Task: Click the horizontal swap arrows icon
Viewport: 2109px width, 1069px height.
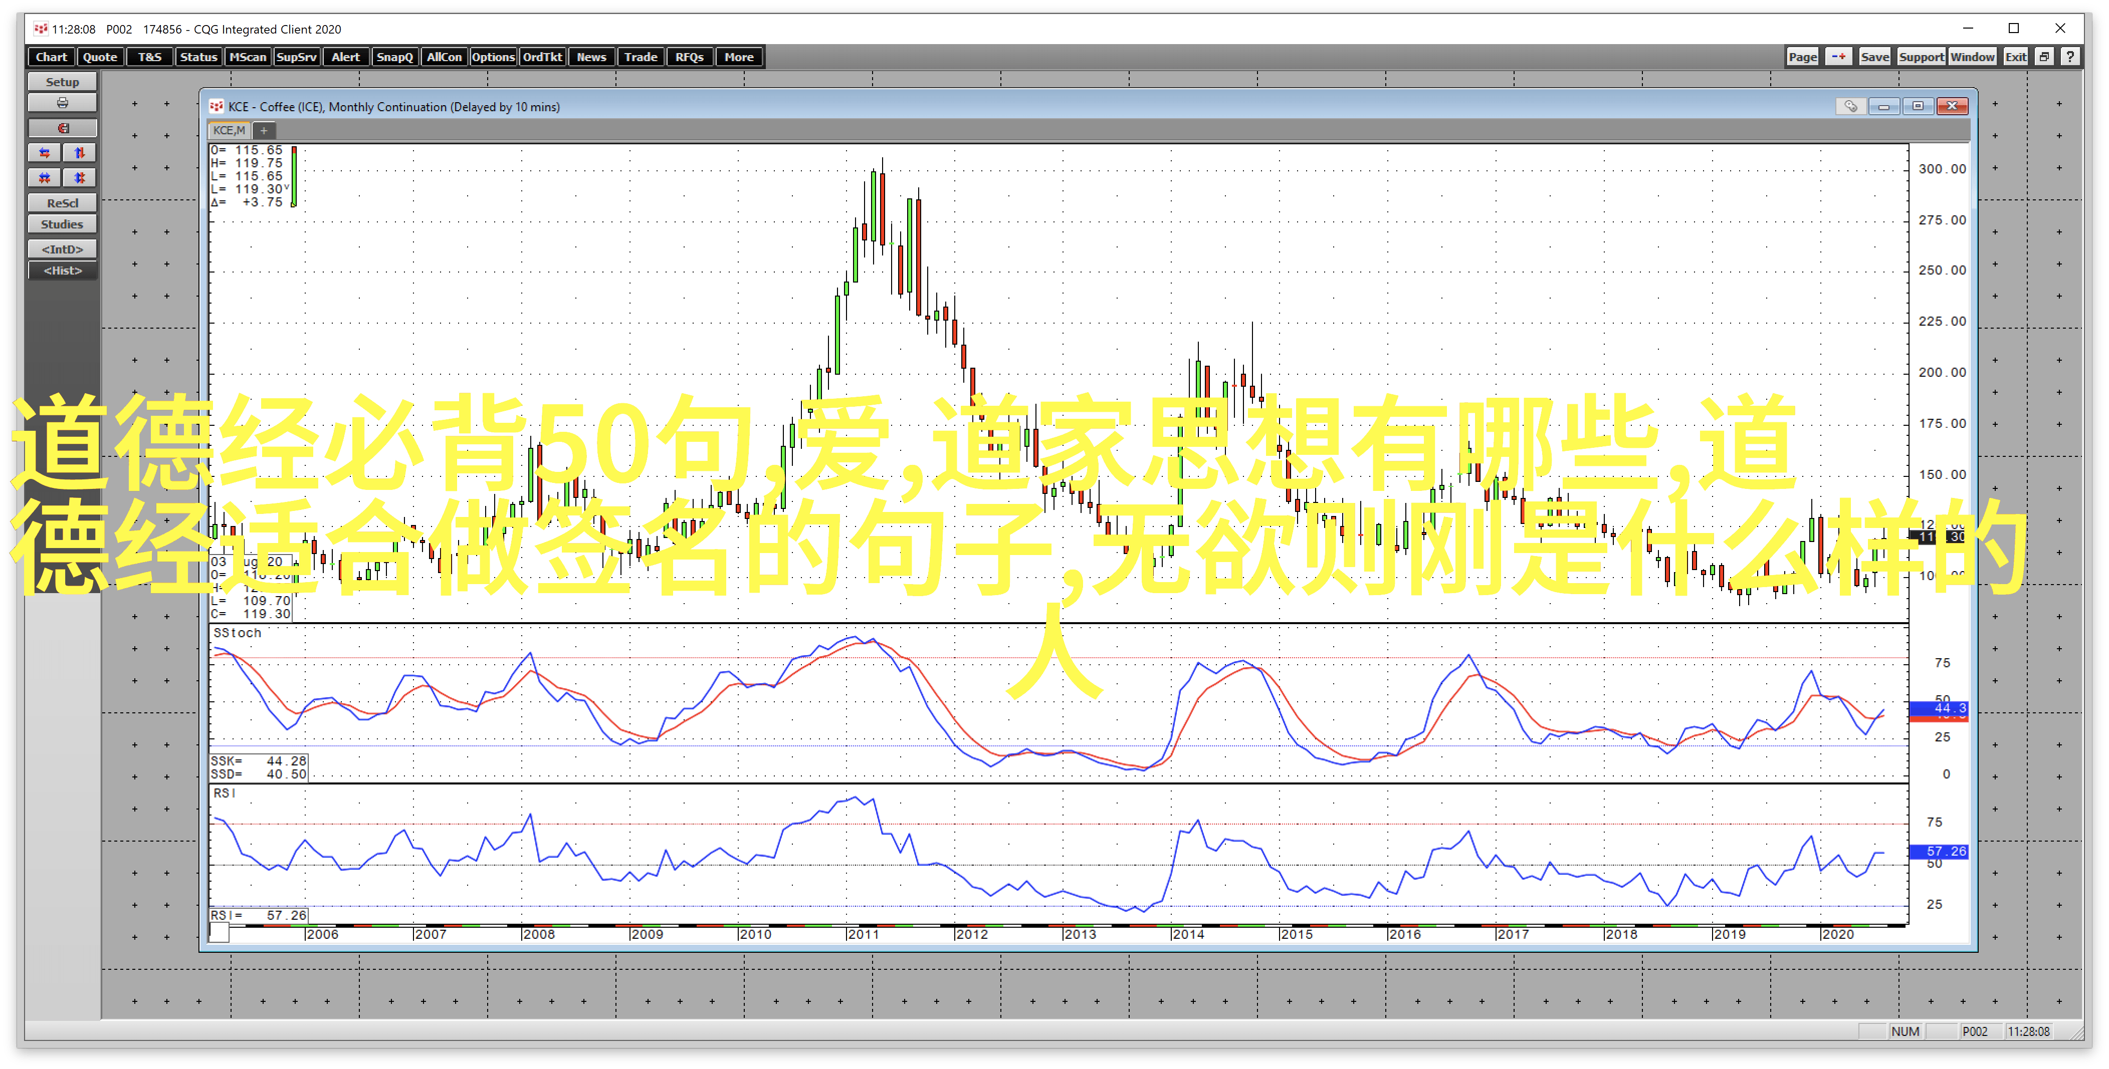Action: coord(45,153)
